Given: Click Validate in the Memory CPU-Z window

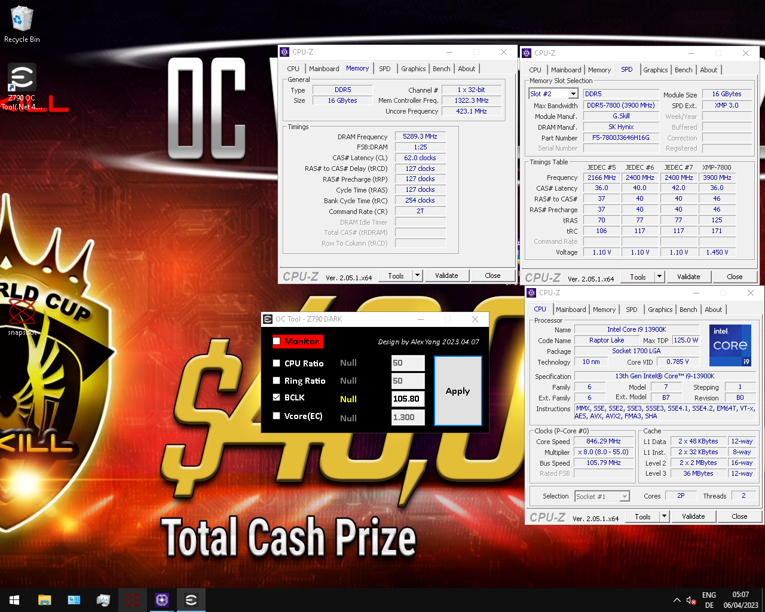Looking at the screenshot, I should click(x=446, y=276).
